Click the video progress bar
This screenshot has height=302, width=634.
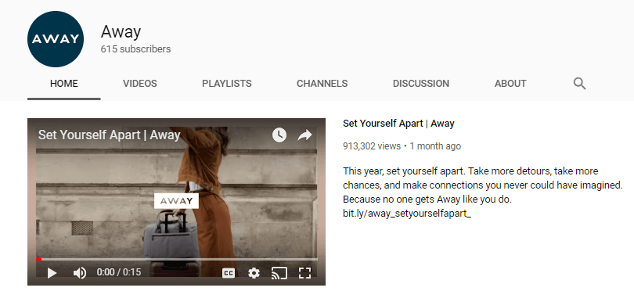177,259
